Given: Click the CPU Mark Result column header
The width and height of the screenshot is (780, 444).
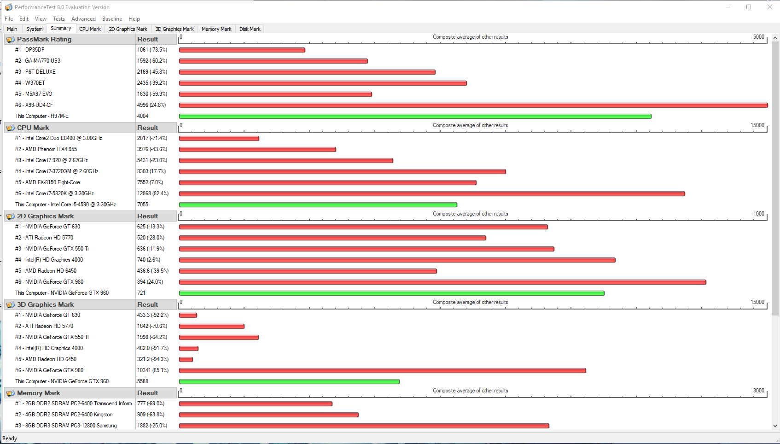Looking at the screenshot, I should pos(156,128).
